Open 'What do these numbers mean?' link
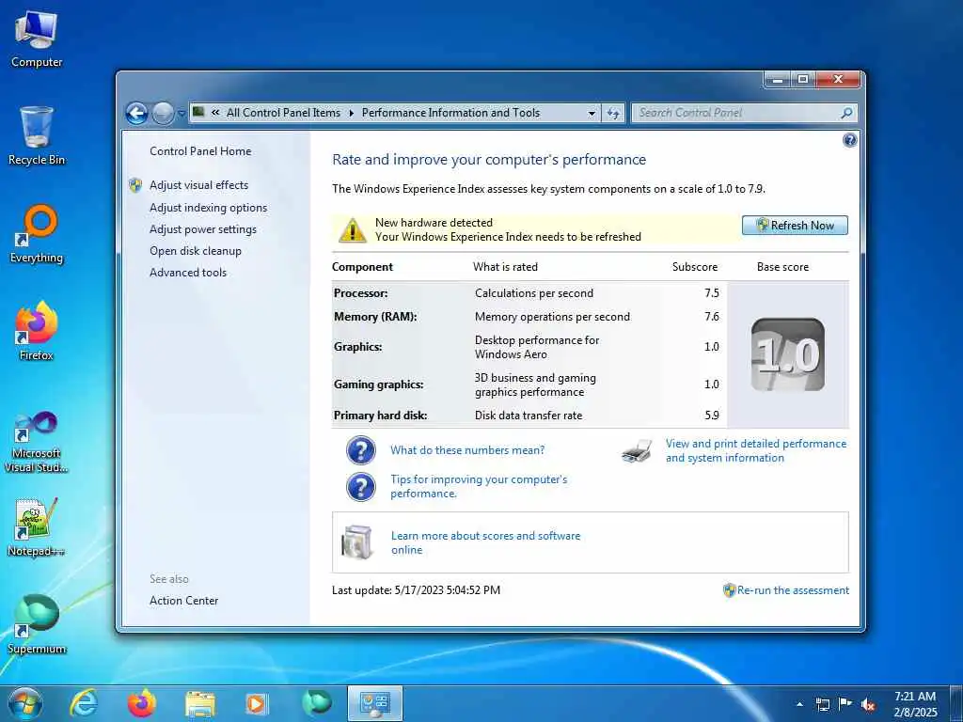 tap(467, 450)
